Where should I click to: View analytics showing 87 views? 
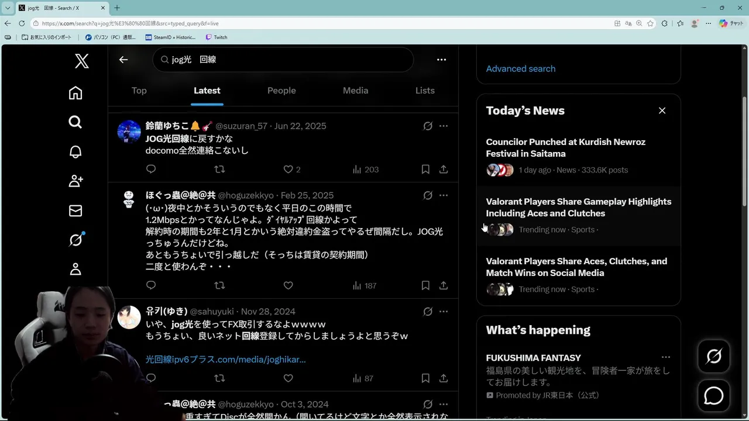363,378
